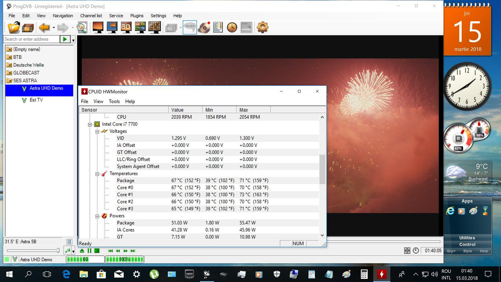Open the Plugins menu in ProgDVB
This screenshot has width=501, height=282.
click(x=137, y=16)
